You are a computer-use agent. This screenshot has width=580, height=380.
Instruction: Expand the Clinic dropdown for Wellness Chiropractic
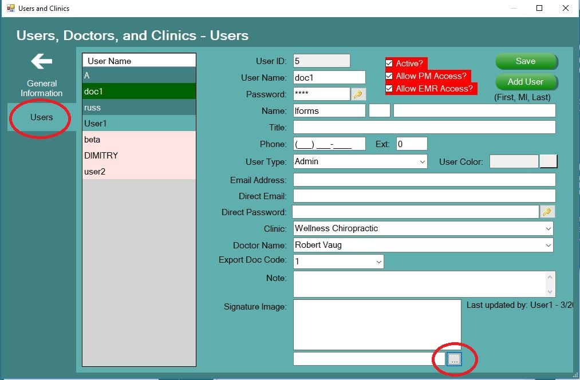click(x=548, y=228)
